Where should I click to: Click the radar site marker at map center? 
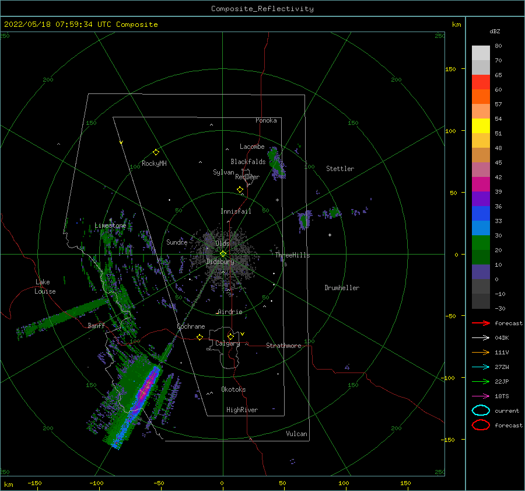tap(223, 254)
